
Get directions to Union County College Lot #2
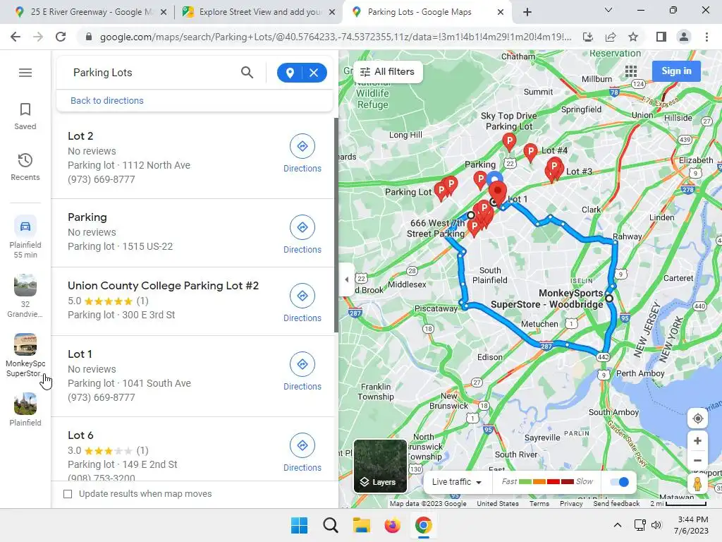coord(302,303)
